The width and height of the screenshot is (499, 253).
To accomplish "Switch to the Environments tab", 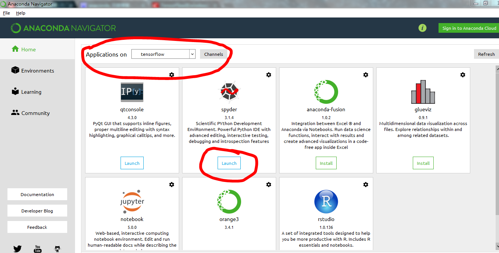I will [x=37, y=70].
